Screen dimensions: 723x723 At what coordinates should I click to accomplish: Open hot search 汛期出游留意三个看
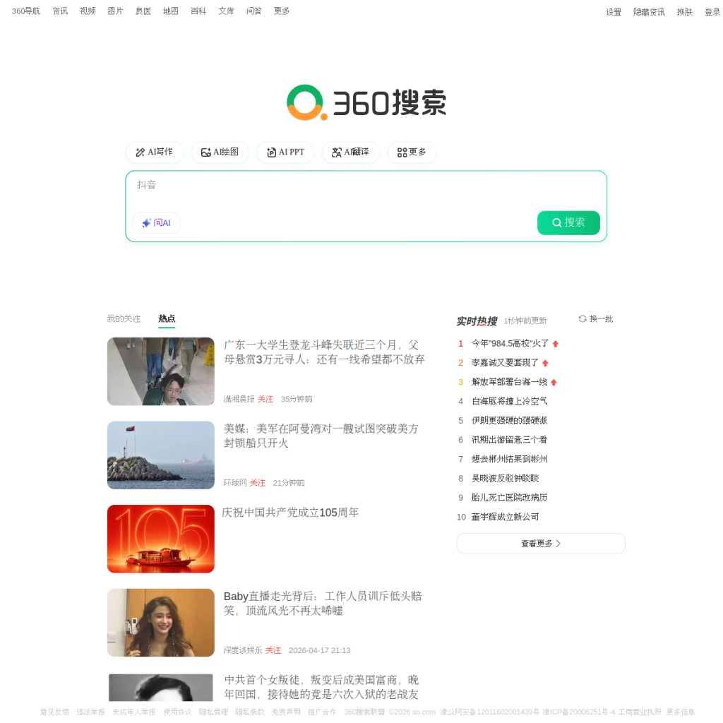tap(510, 440)
